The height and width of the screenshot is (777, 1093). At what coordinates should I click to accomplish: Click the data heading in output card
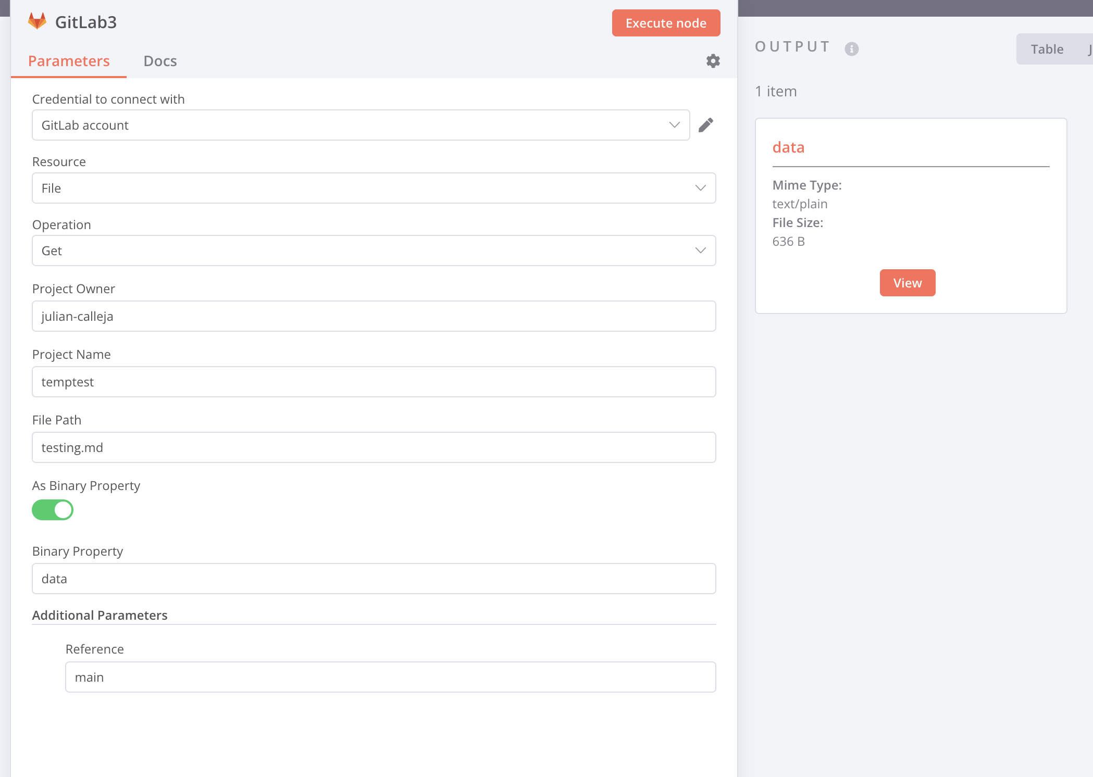(x=788, y=147)
